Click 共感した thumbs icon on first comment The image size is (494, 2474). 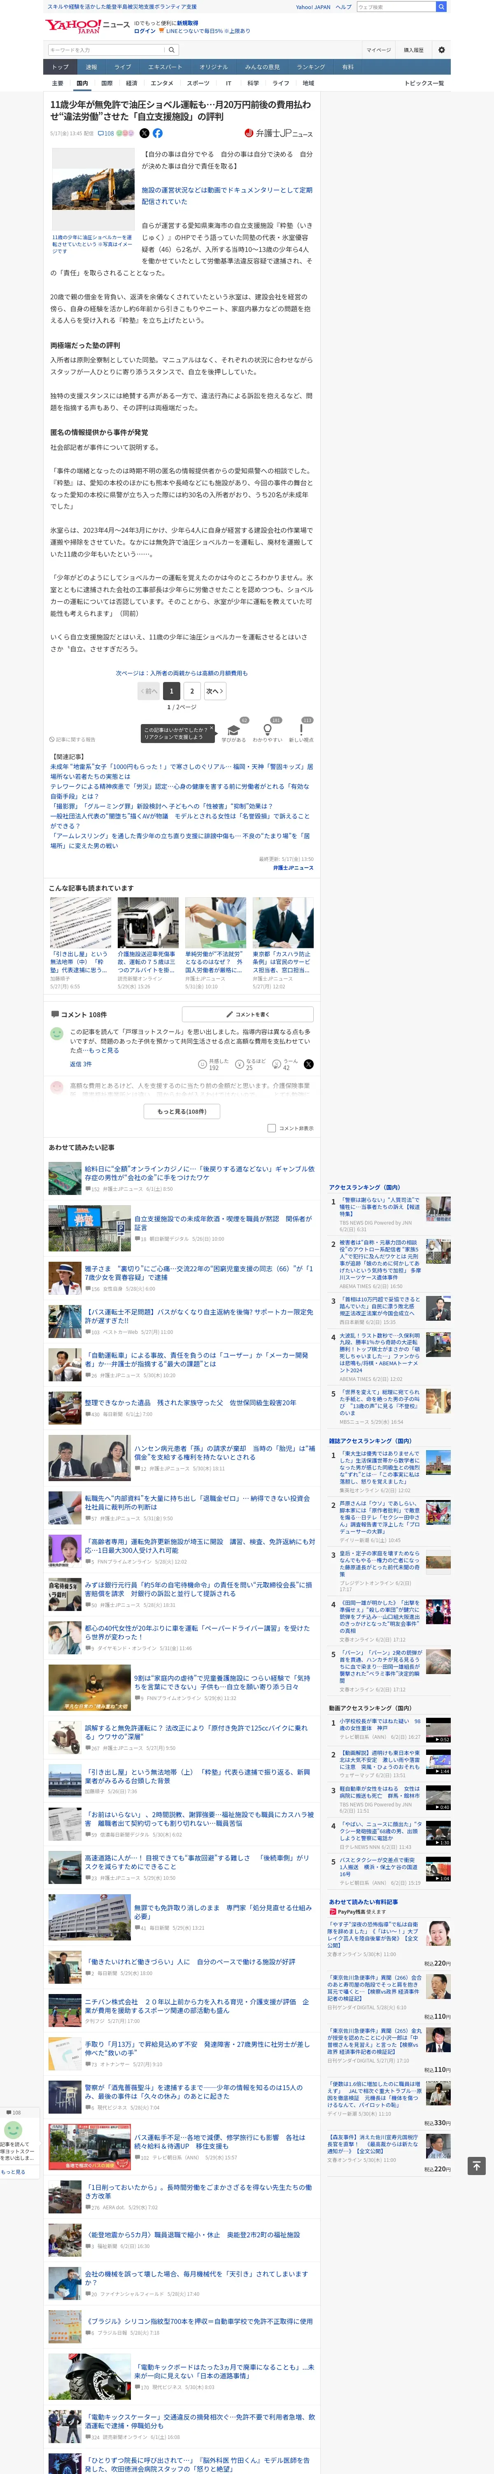pos(203,1064)
